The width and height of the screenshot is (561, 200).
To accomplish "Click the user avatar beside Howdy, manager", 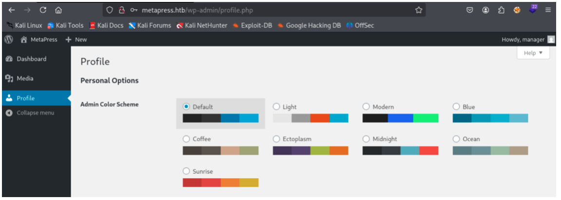I will (x=551, y=40).
